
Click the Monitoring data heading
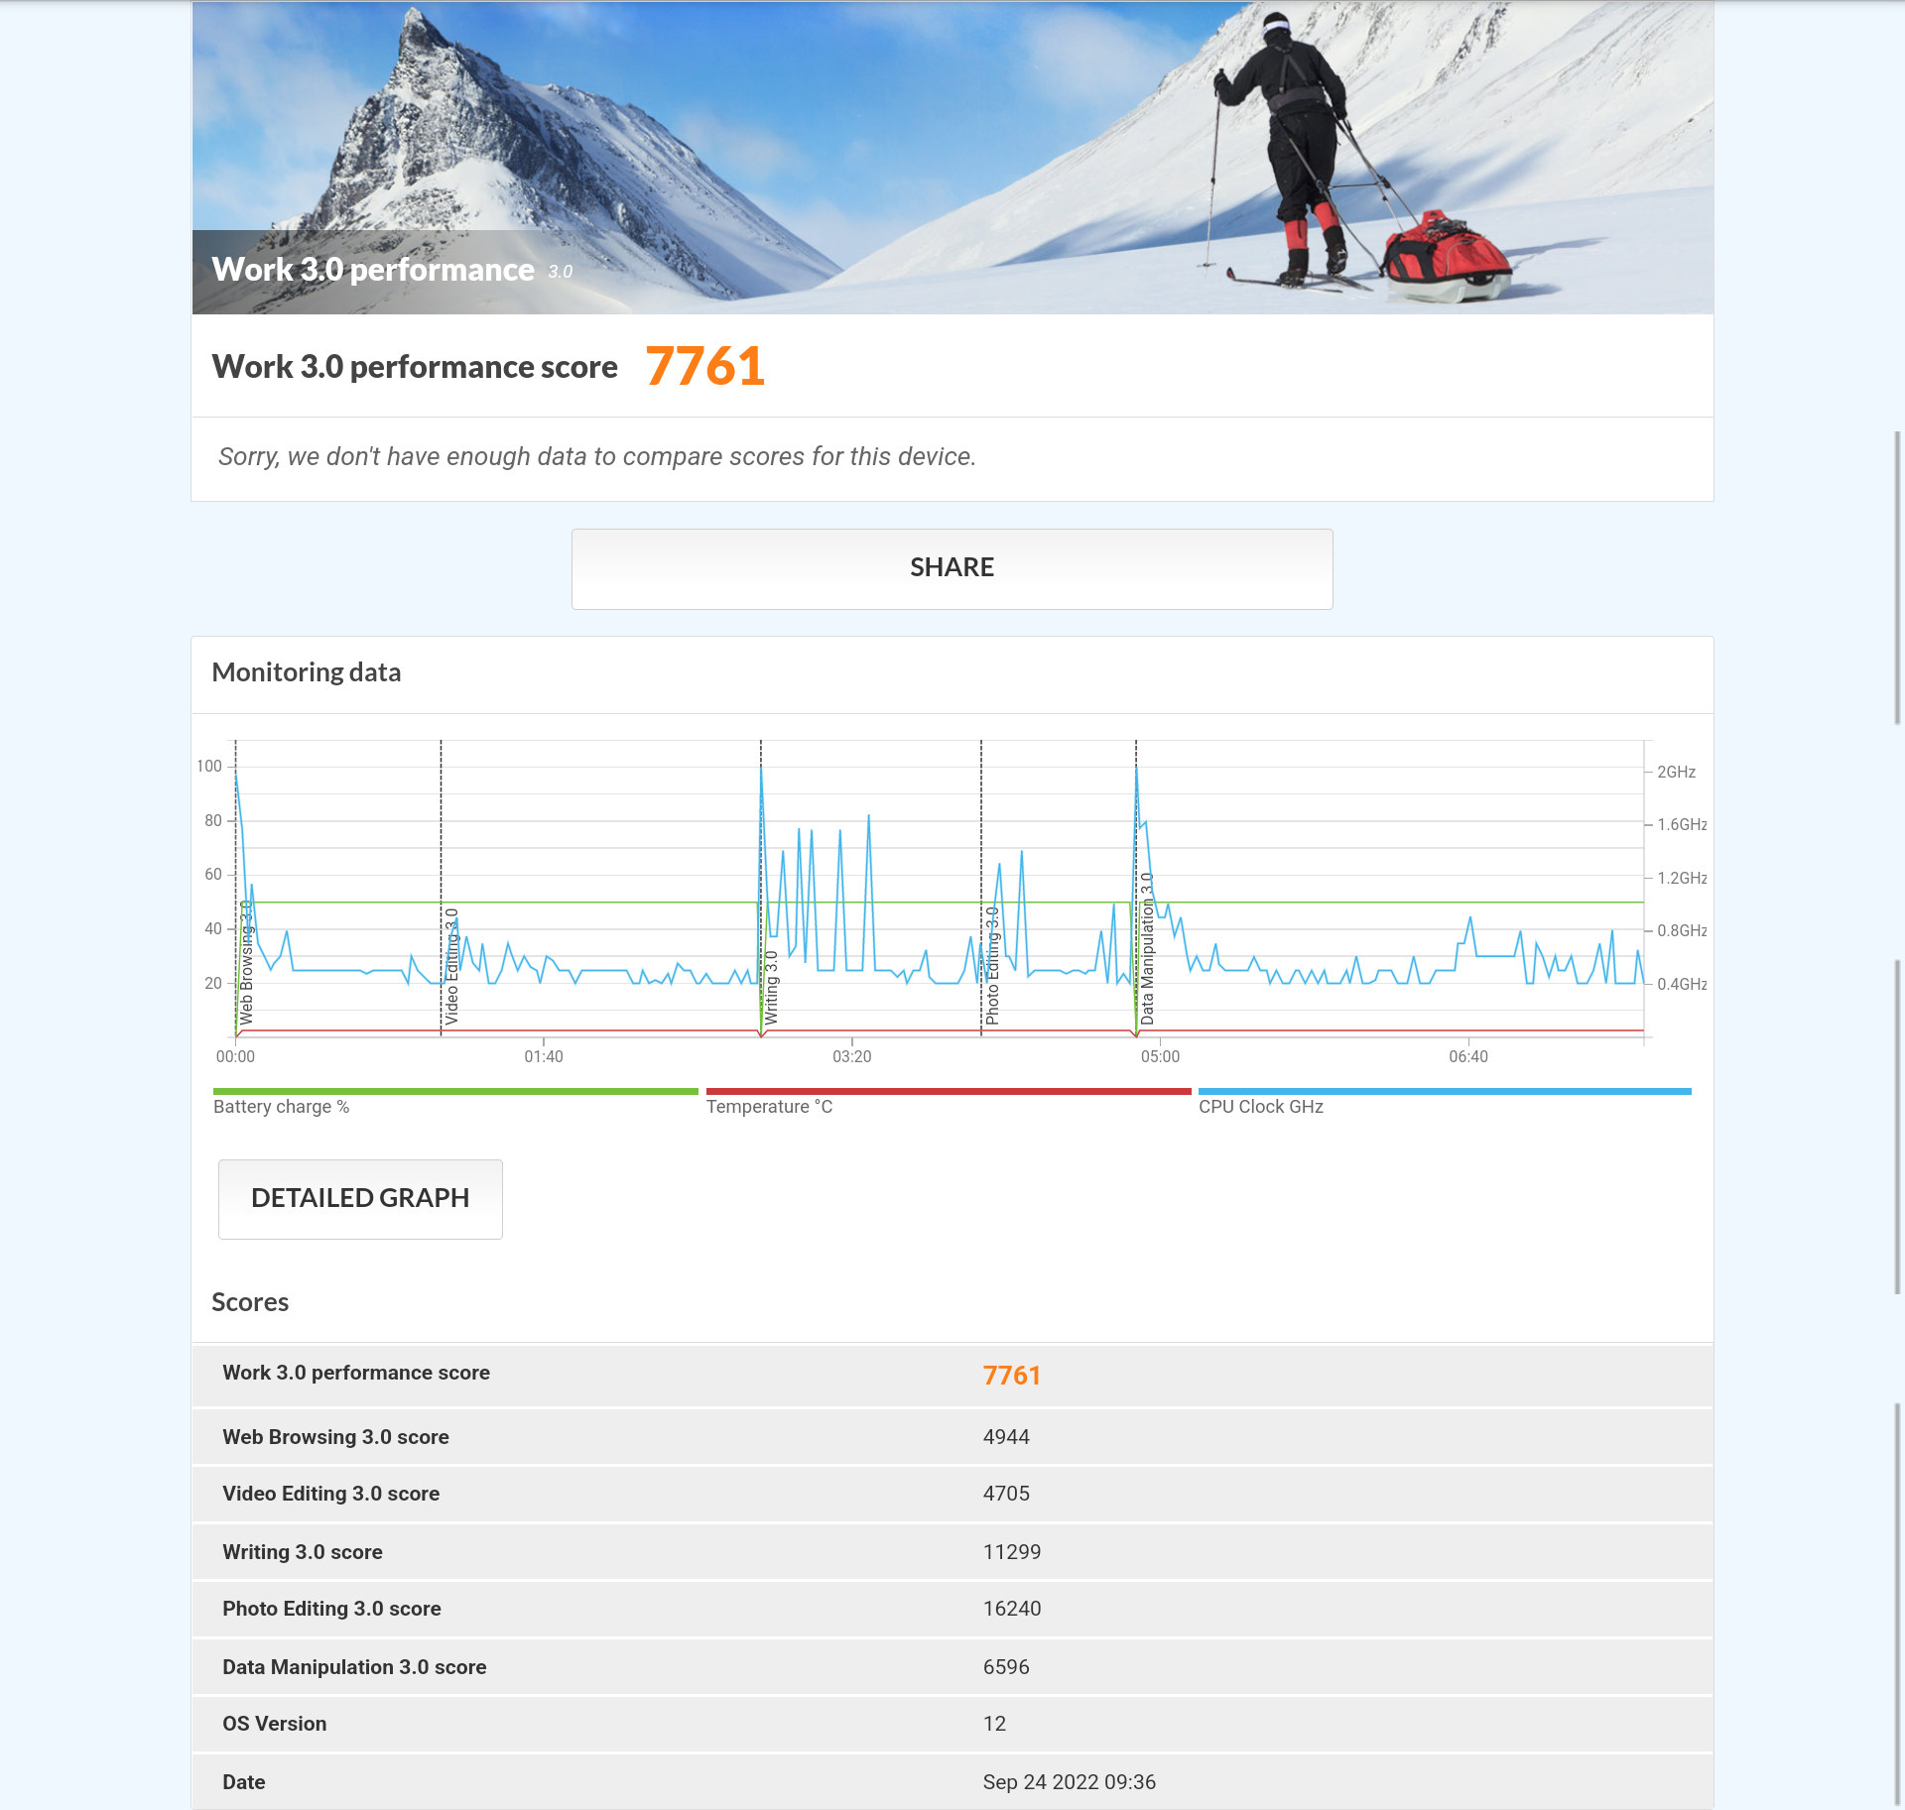[307, 672]
